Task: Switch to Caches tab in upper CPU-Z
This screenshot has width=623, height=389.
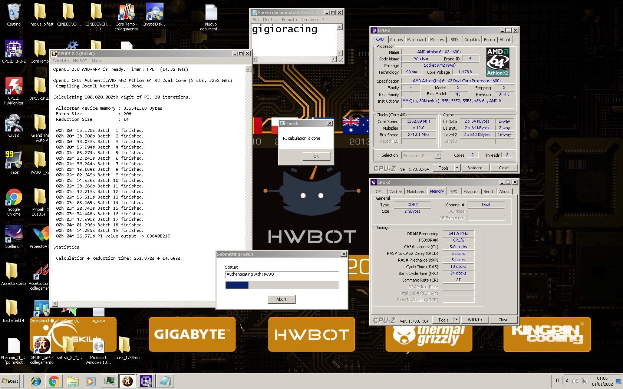Action: [x=396, y=40]
